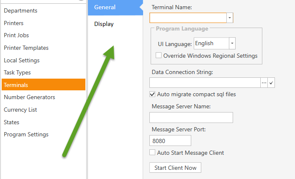Viewport: 295px width, 179px height.
Task: Uncheck Auto migrate compact sql files
Action: (x=152, y=94)
